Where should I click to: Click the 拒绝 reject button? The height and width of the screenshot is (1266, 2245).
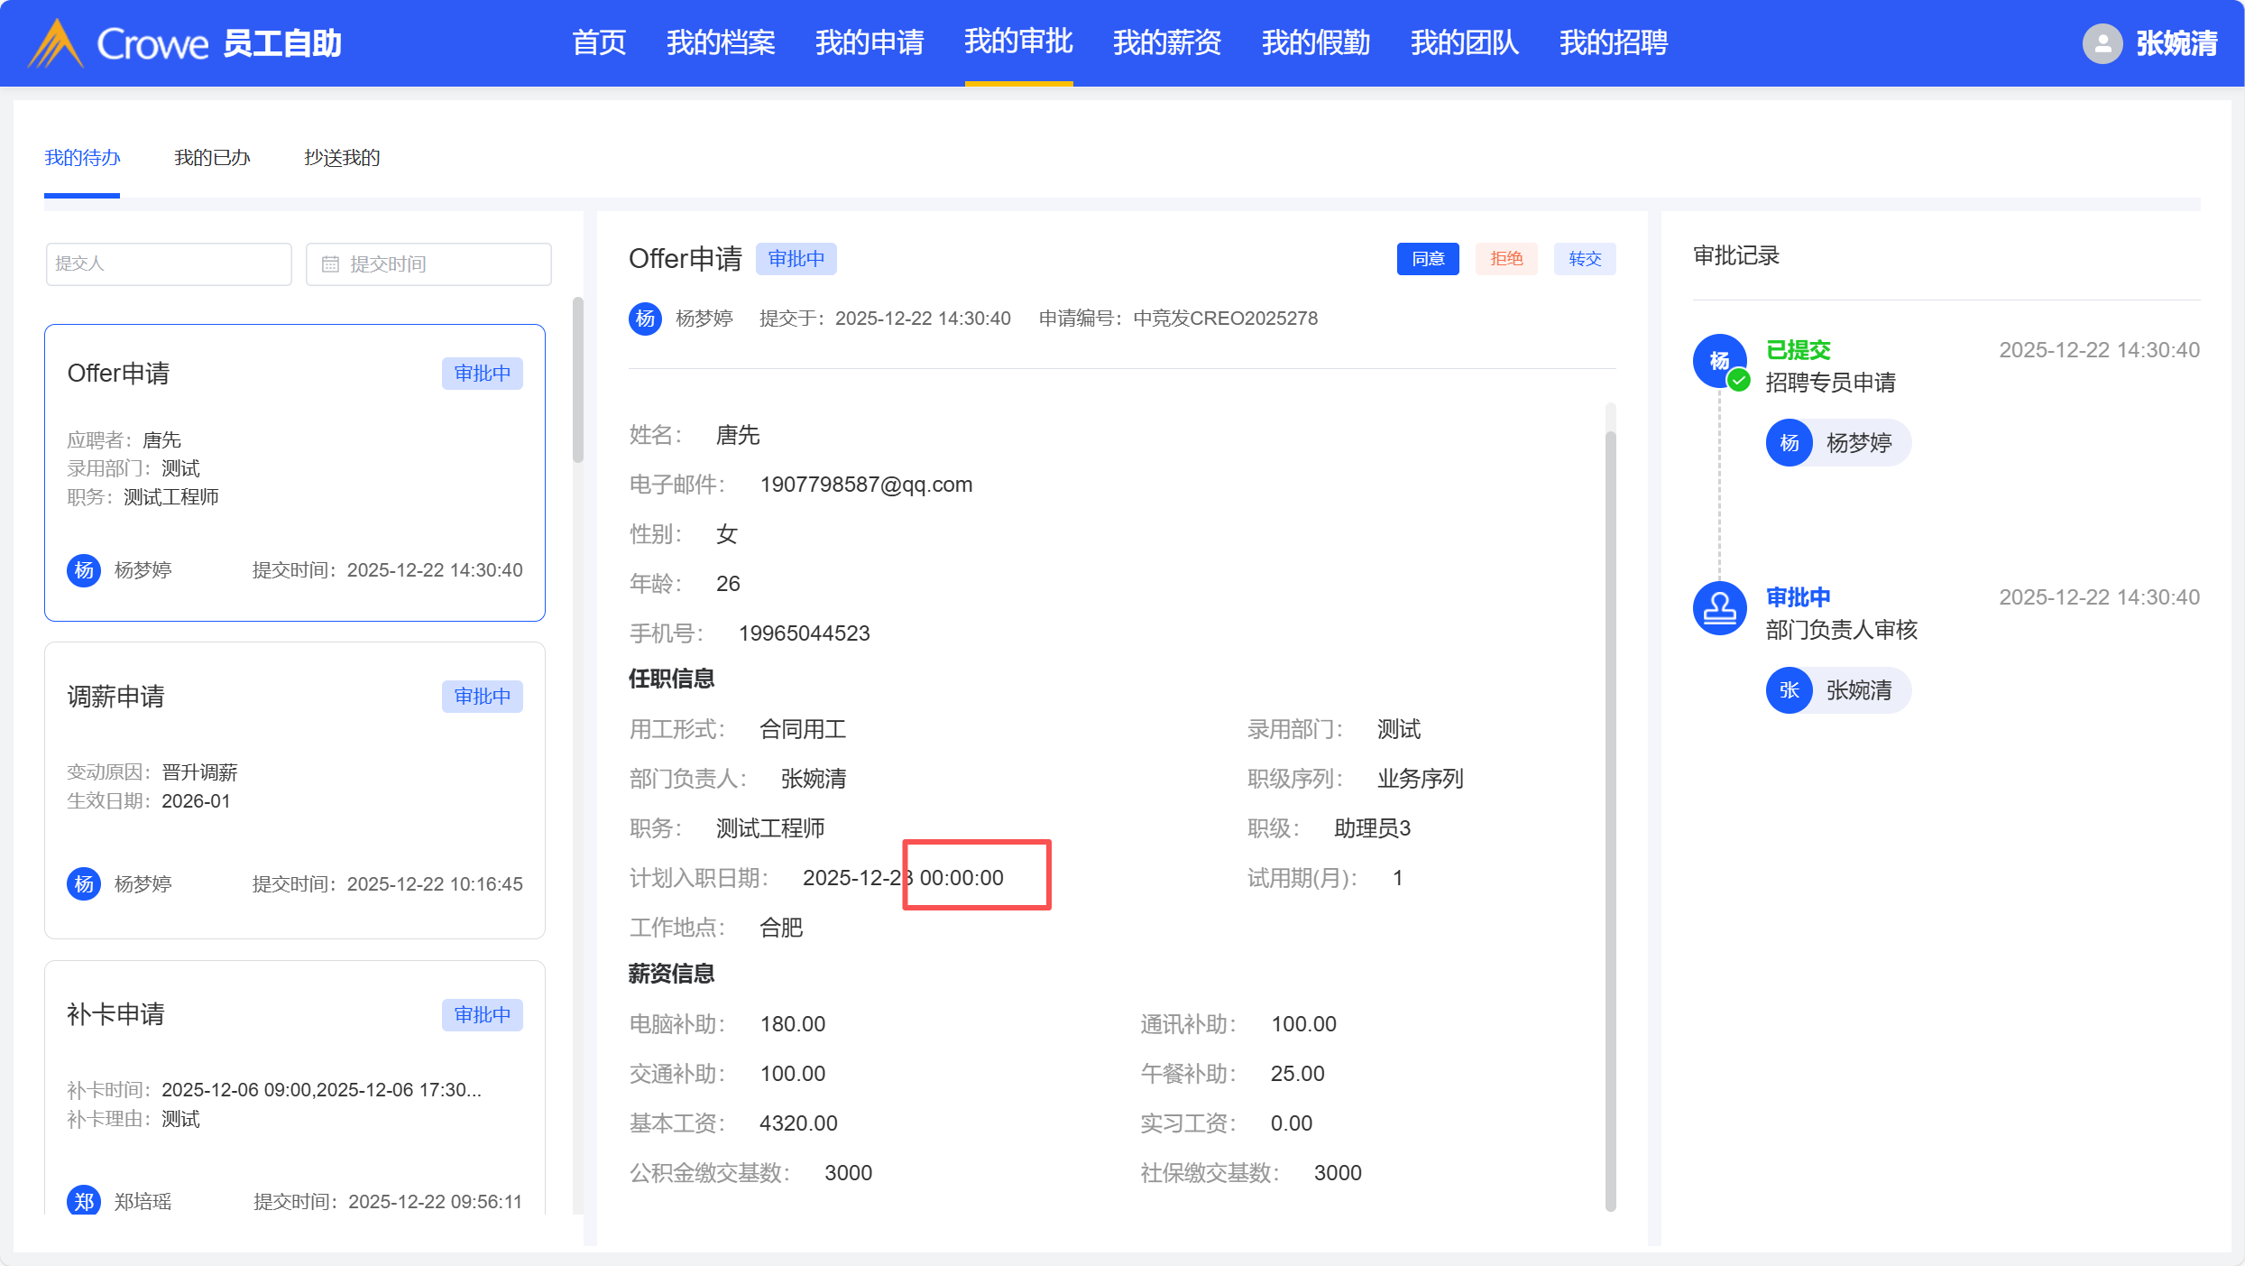coord(1505,259)
